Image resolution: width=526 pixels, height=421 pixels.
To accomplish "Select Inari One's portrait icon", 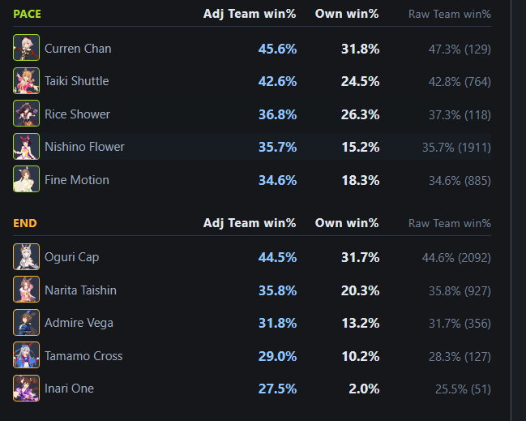I will point(26,388).
